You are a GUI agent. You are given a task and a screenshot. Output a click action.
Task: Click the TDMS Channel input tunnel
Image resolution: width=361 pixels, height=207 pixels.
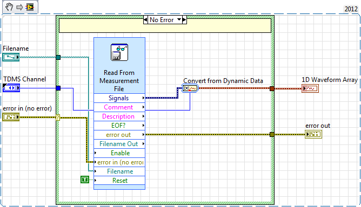pyautogui.click(x=58, y=88)
